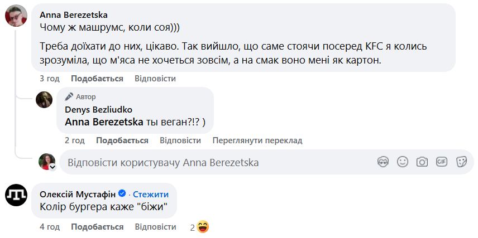
Task: Click the pencil Автор badge icon
Action: [x=69, y=96]
